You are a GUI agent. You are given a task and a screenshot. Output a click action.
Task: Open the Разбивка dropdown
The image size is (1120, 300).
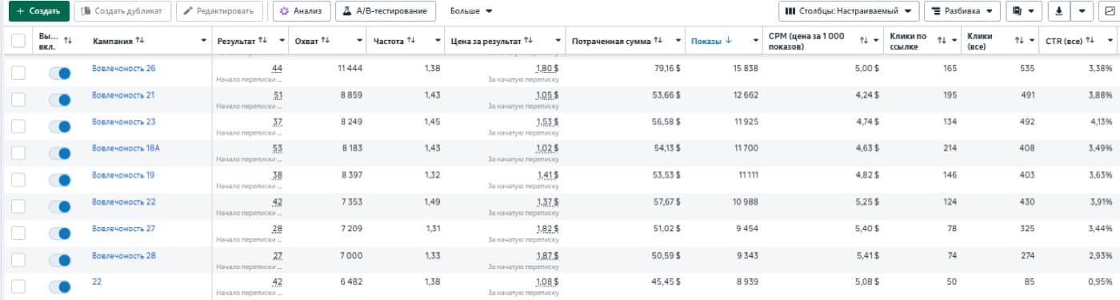[x=962, y=11]
